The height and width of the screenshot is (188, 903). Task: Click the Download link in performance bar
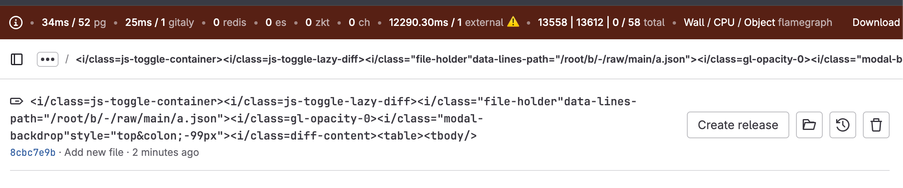(876, 23)
